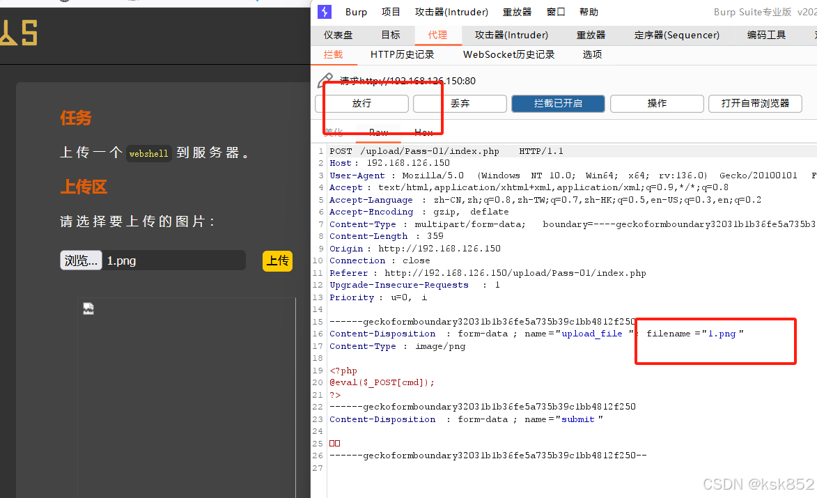The width and height of the screenshot is (817, 498).
Task: Open the 项目 menu
Action: (391, 12)
